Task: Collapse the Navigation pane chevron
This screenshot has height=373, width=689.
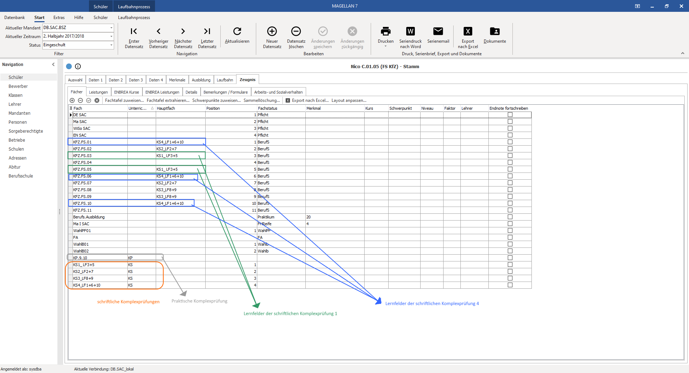Action: coord(53,65)
